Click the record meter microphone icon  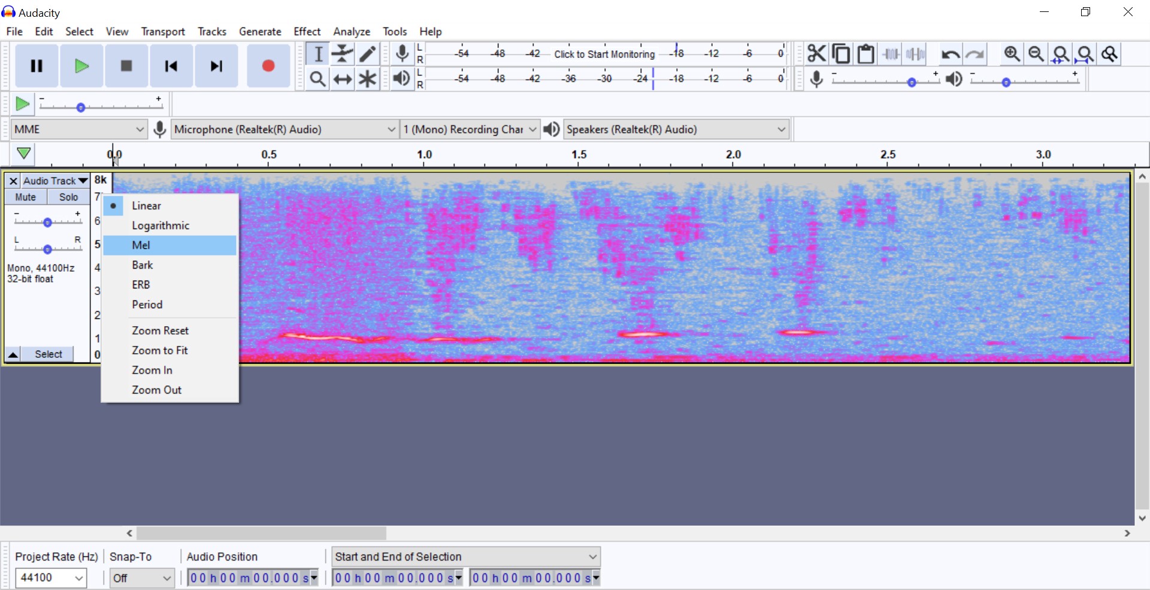402,54
